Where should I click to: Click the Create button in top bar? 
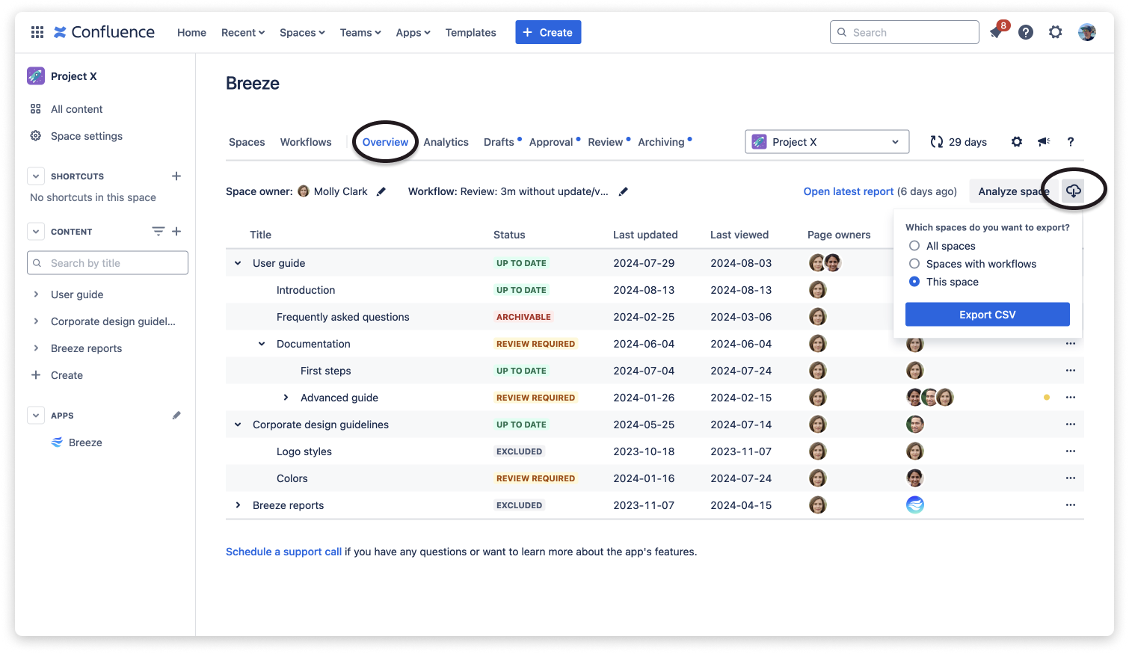point(548,32)
